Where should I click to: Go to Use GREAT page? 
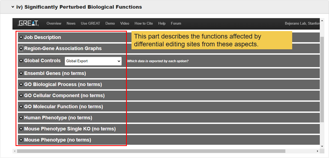[x=90, y=23]
